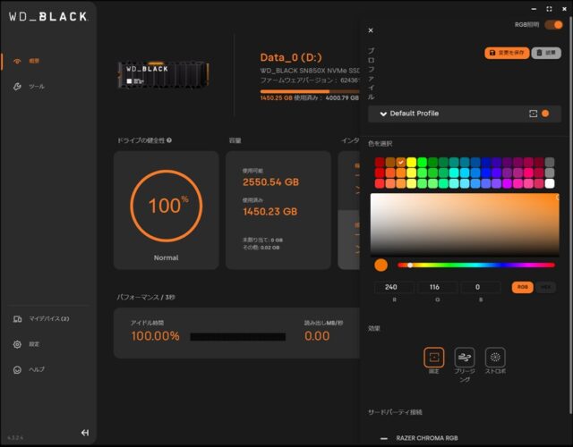
Task: Click the Data_0 (D:) drive title
Action: (x=291, y=57)
